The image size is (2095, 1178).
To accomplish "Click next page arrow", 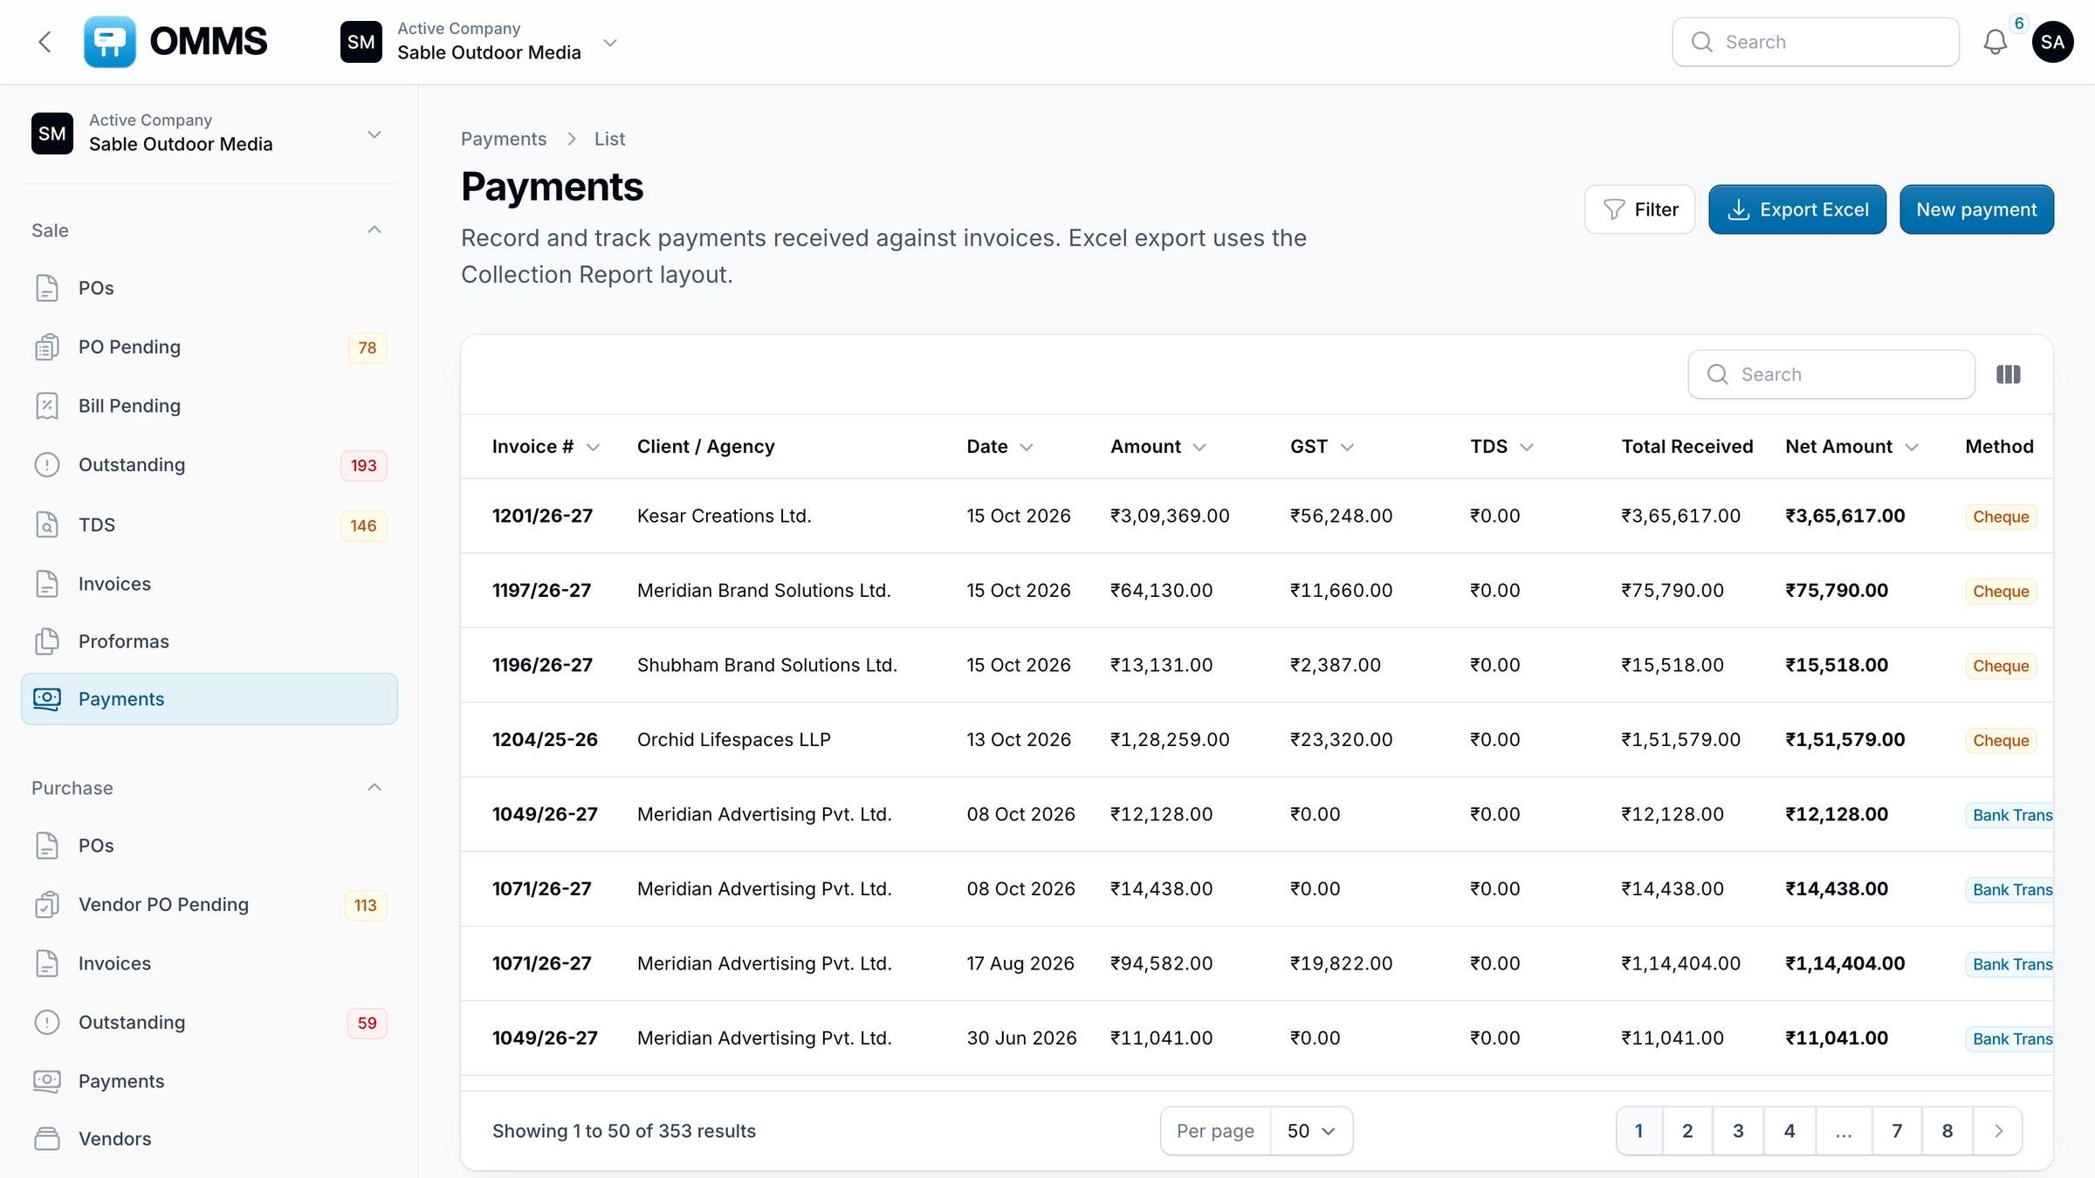I will 1998,1131.
